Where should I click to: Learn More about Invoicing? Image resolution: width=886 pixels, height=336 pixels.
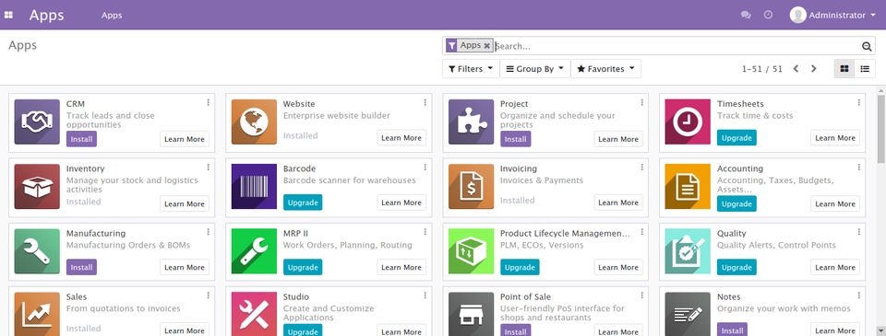(x=618, y=203)
